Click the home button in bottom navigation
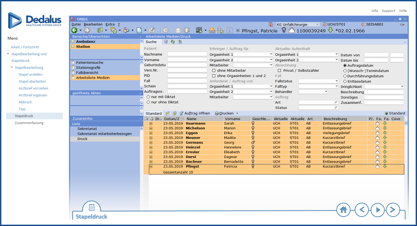 click(343, 210)
